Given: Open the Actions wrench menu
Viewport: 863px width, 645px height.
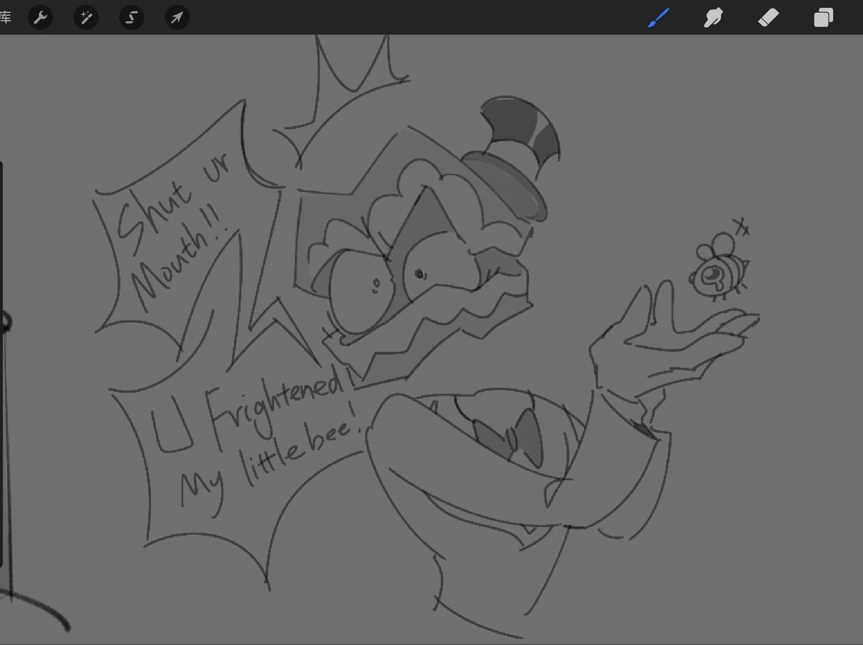Looking at the screenshot, I should coord(40,17).
